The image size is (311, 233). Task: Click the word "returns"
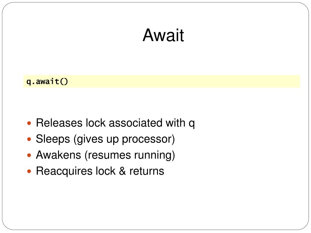(x=147, y=171)
